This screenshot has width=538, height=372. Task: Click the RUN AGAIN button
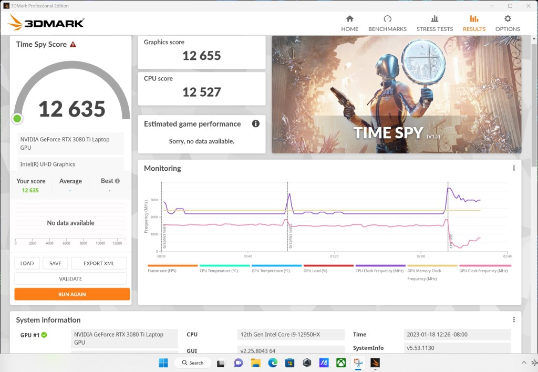pos(71,294)
